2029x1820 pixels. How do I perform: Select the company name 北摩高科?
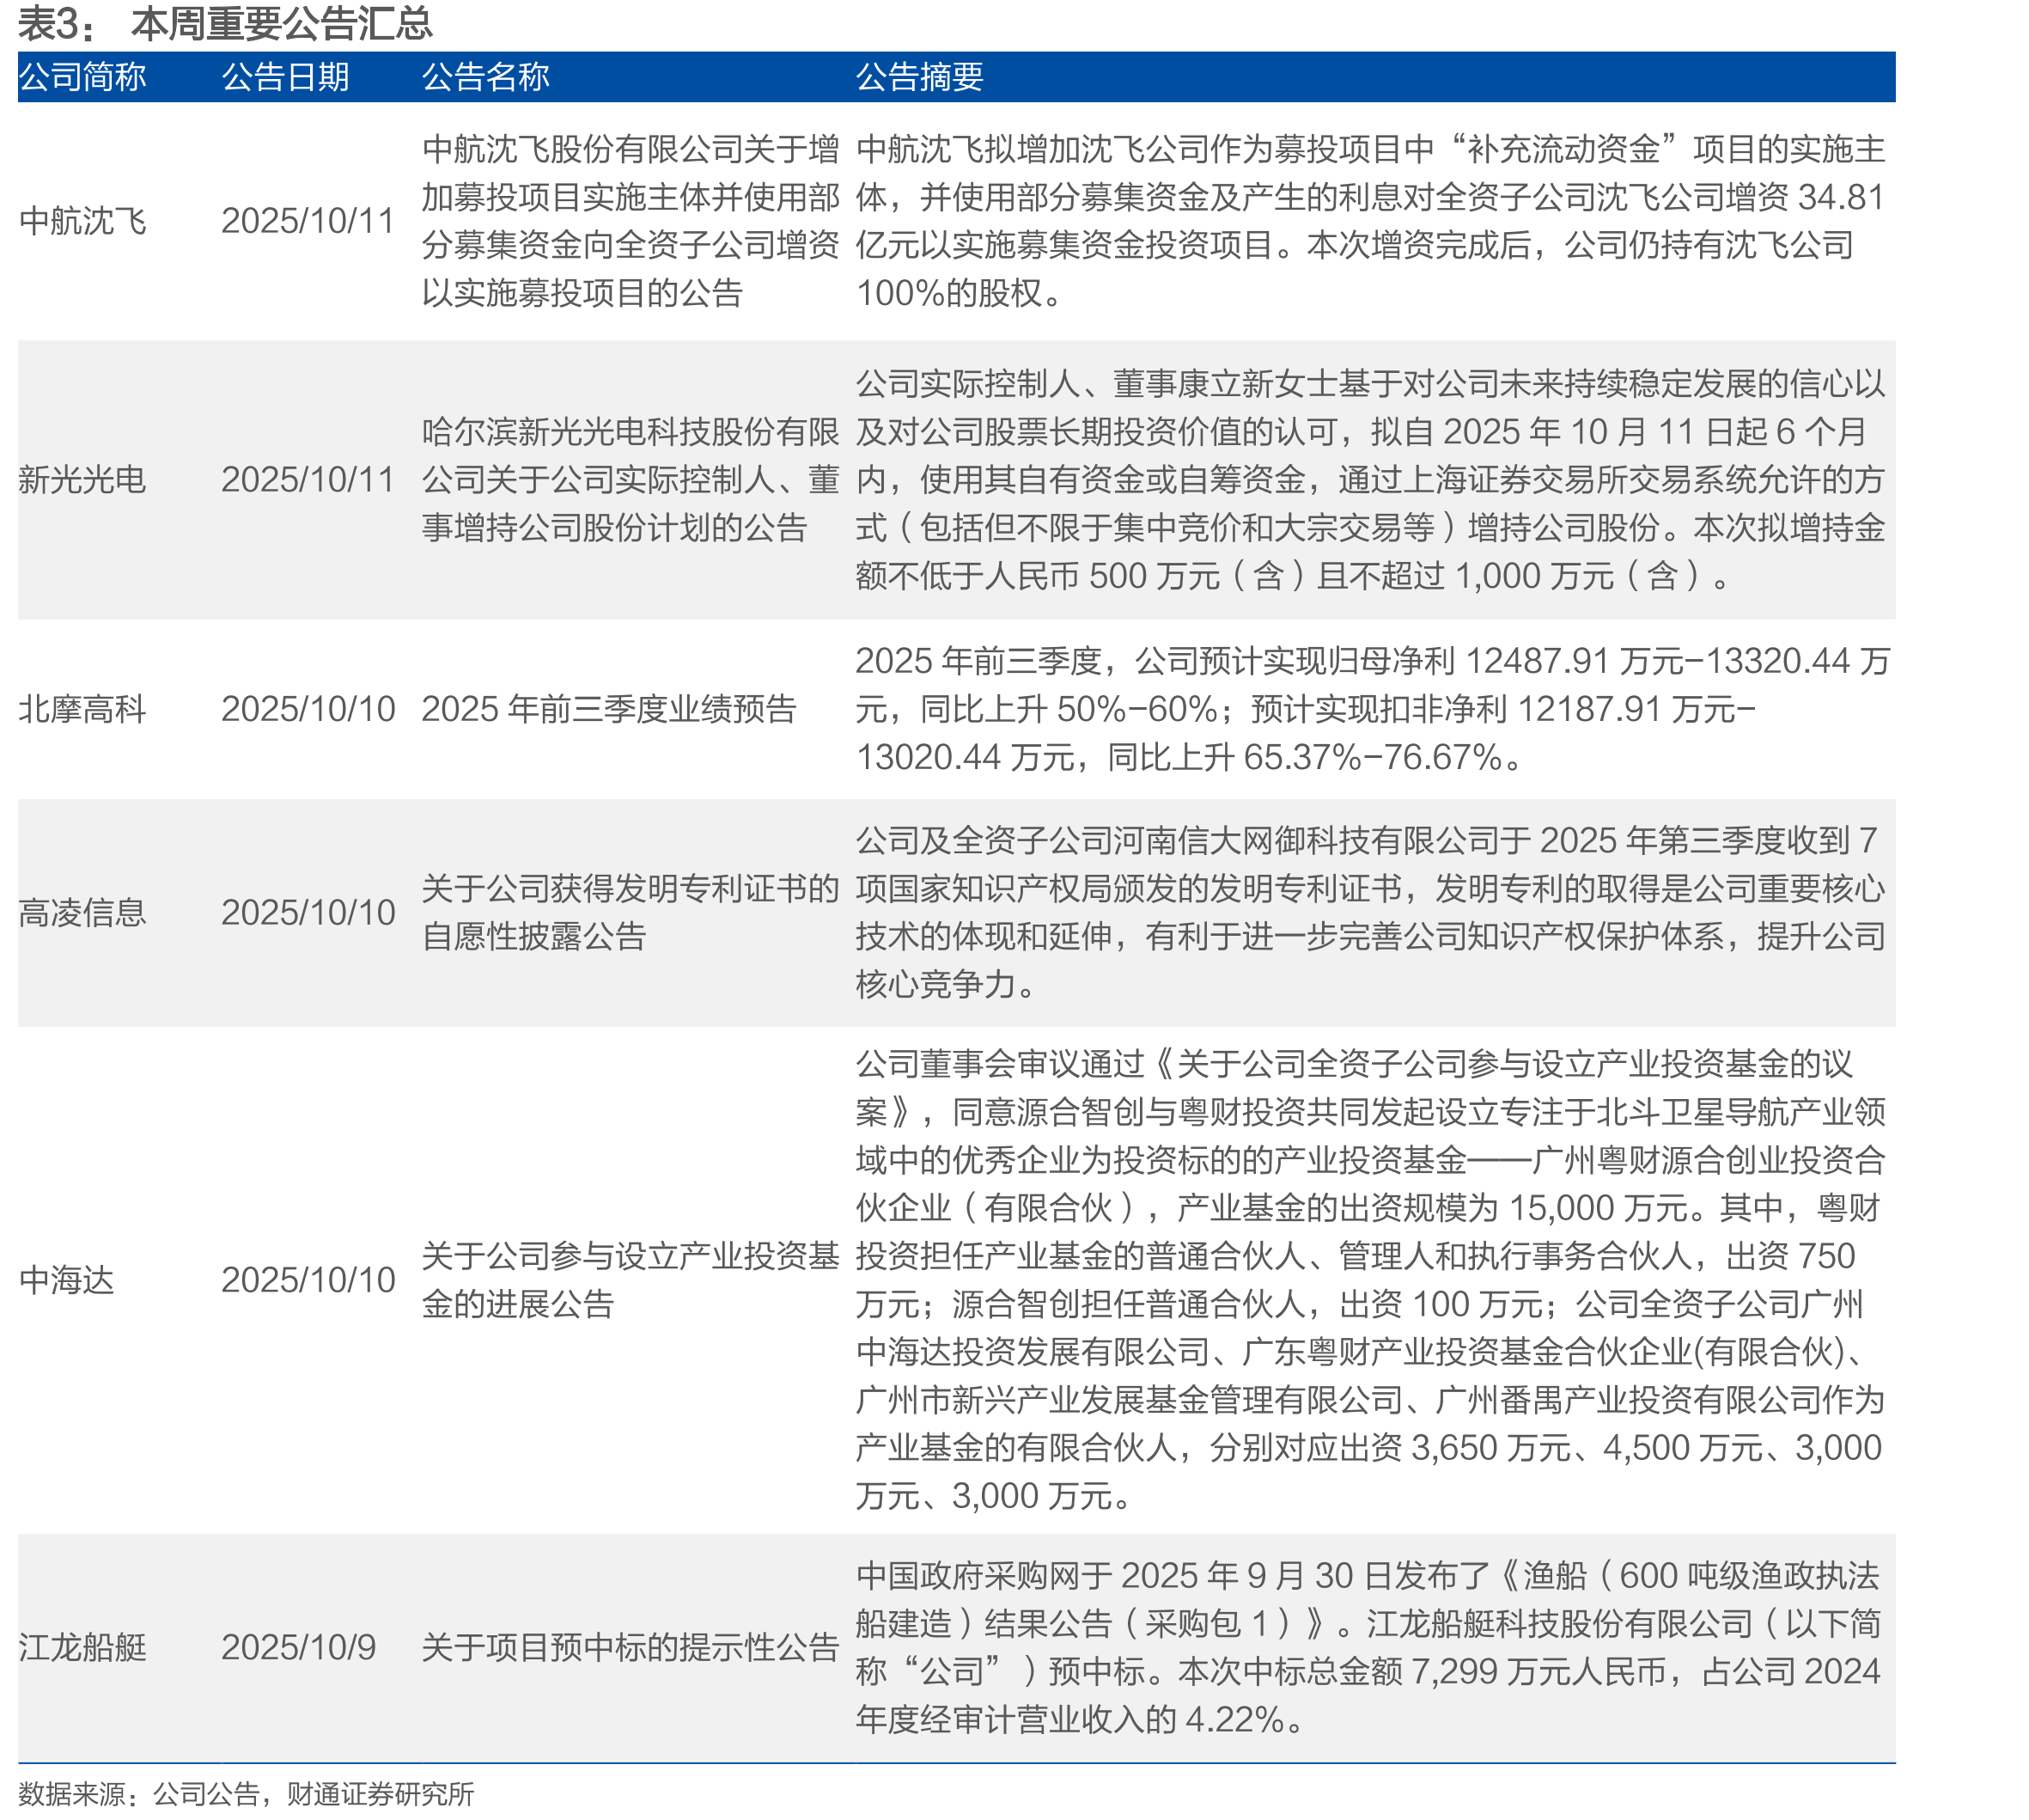[83, 709]
